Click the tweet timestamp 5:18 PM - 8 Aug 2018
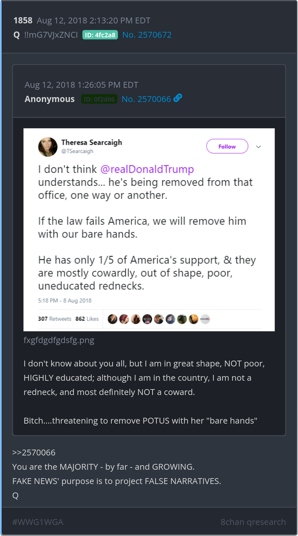The width and height of the screenshot is (298, 536). pos(65,300)
